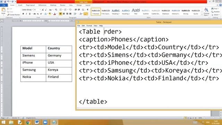Screen dimensions: 222x125
Task: Open the Text Effects button
Action: click(45, 14)
